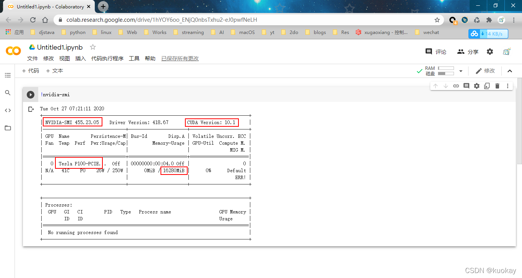Expand the RAM and disk dropdown arrow
The height and width of the screenshot is (278, 522).
click(x=461, y=71)
